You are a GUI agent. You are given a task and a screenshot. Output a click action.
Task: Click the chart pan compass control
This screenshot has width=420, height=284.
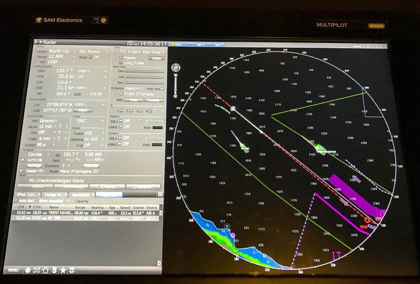(176, 68)
